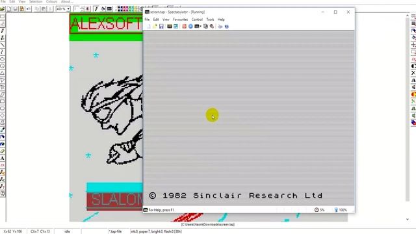The width and height of the screenshot is (416, 234).
Task: Select the eraser tool in left toolbox
Action: click(3, 151)
